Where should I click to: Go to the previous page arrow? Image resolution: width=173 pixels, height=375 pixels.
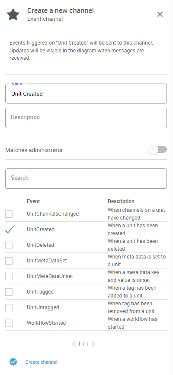(74, 344)
